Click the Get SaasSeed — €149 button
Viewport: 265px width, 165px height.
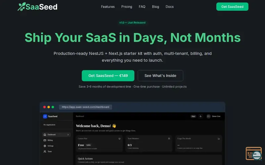pos(108,76)
